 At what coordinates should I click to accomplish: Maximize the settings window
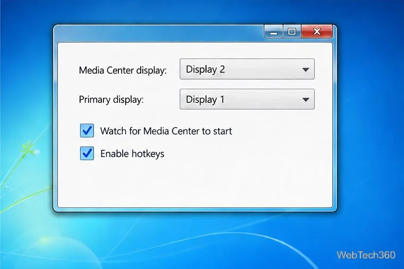pos(292,32)
